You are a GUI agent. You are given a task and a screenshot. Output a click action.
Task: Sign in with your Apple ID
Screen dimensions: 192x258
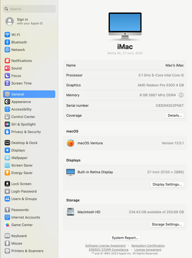pos(29,21)
